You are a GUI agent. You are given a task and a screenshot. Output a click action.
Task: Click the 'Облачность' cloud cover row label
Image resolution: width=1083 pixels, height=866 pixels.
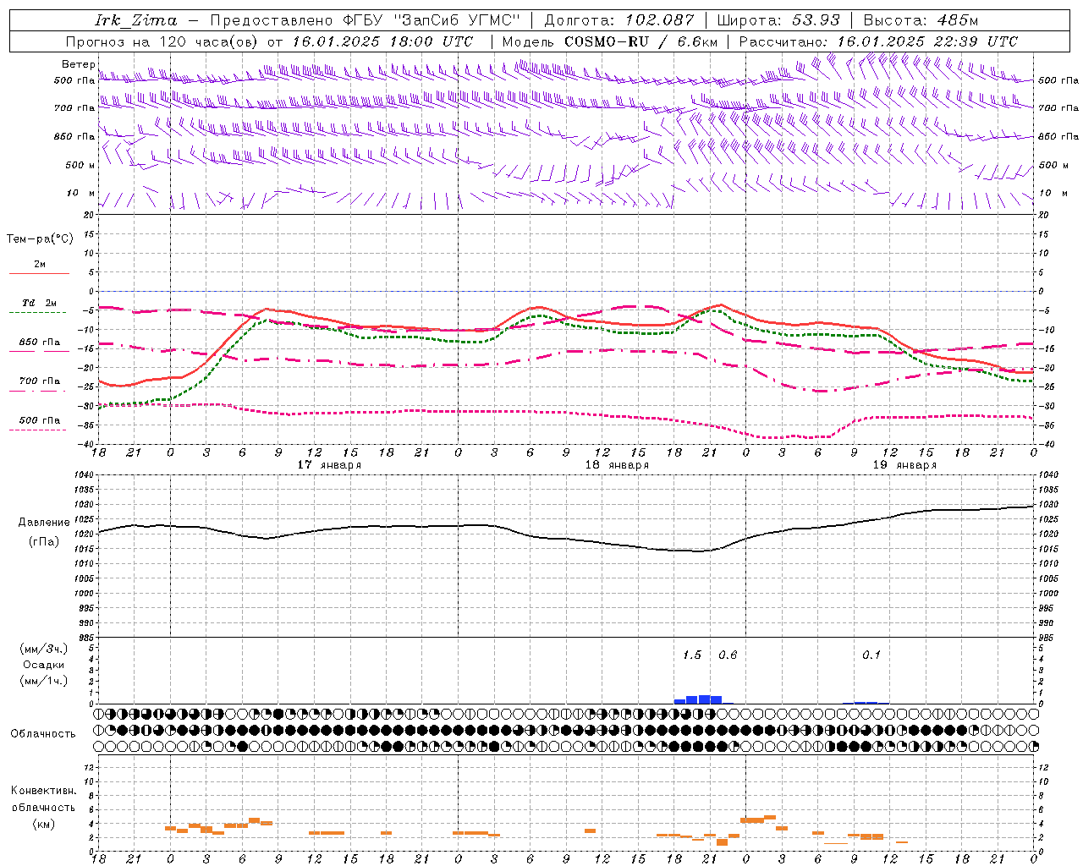tap(43, 733)
